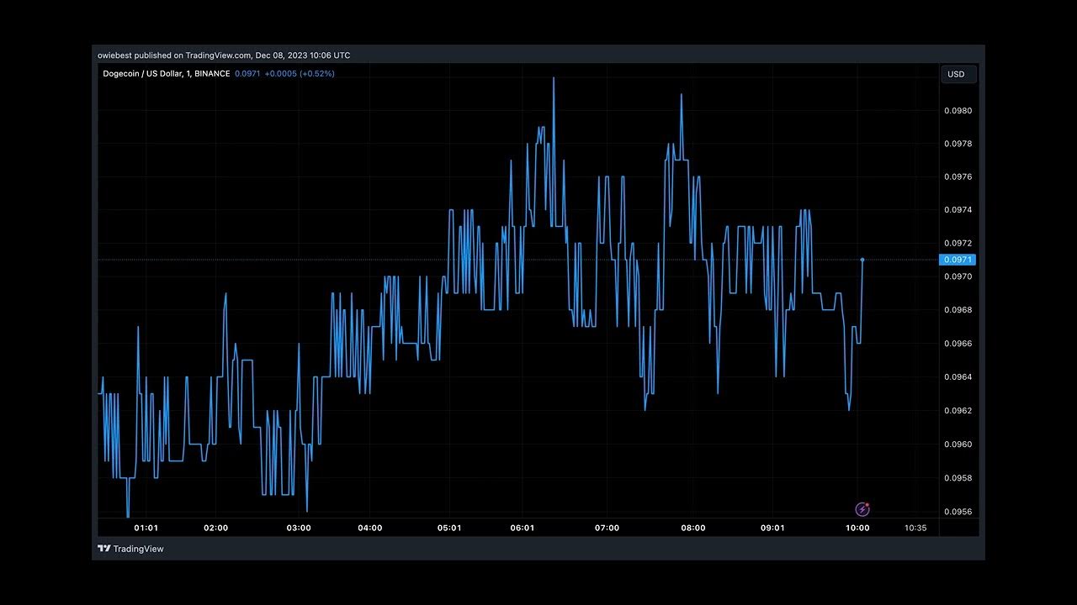Screen dimensions: 1077x605
Task: Select the 10:35 time axis label
Action: click(x=915, y=528)
